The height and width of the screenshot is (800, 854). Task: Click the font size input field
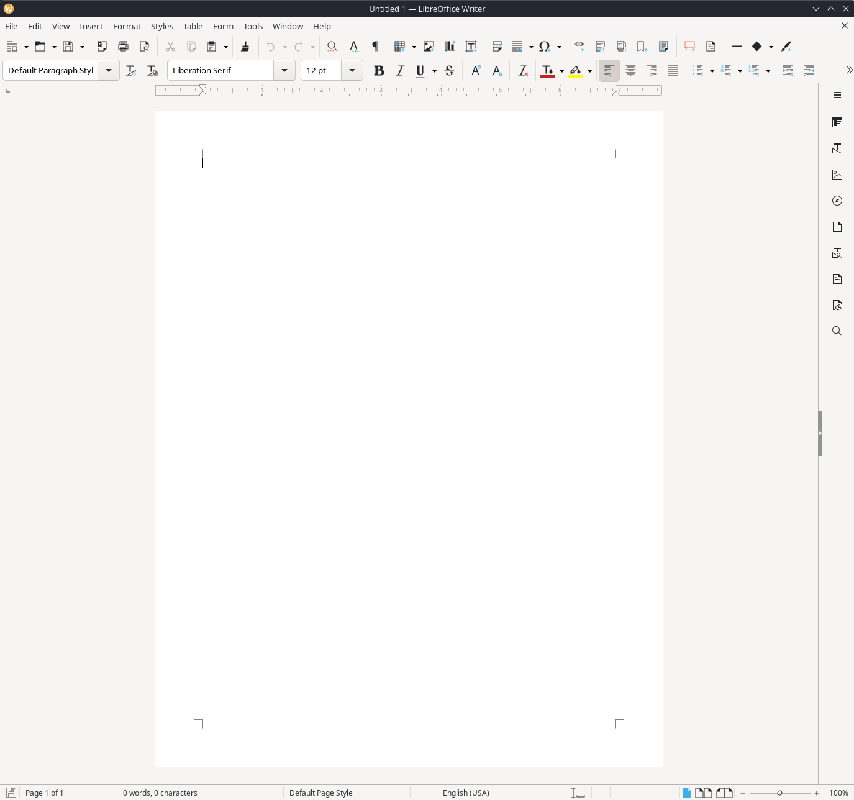coord(321,71)
